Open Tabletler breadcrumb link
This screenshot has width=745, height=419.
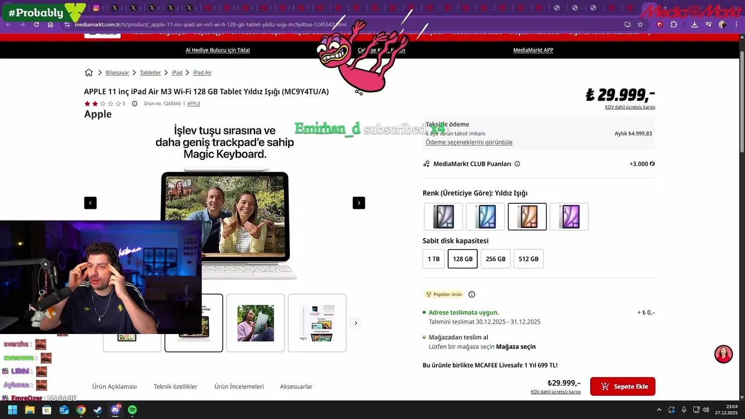coord(150,73)
